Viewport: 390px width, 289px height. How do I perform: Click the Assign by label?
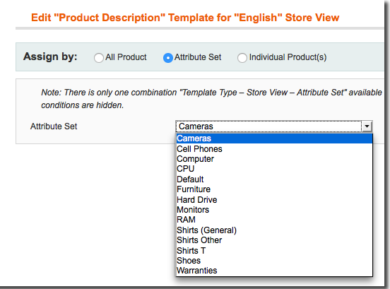(50, 57)
